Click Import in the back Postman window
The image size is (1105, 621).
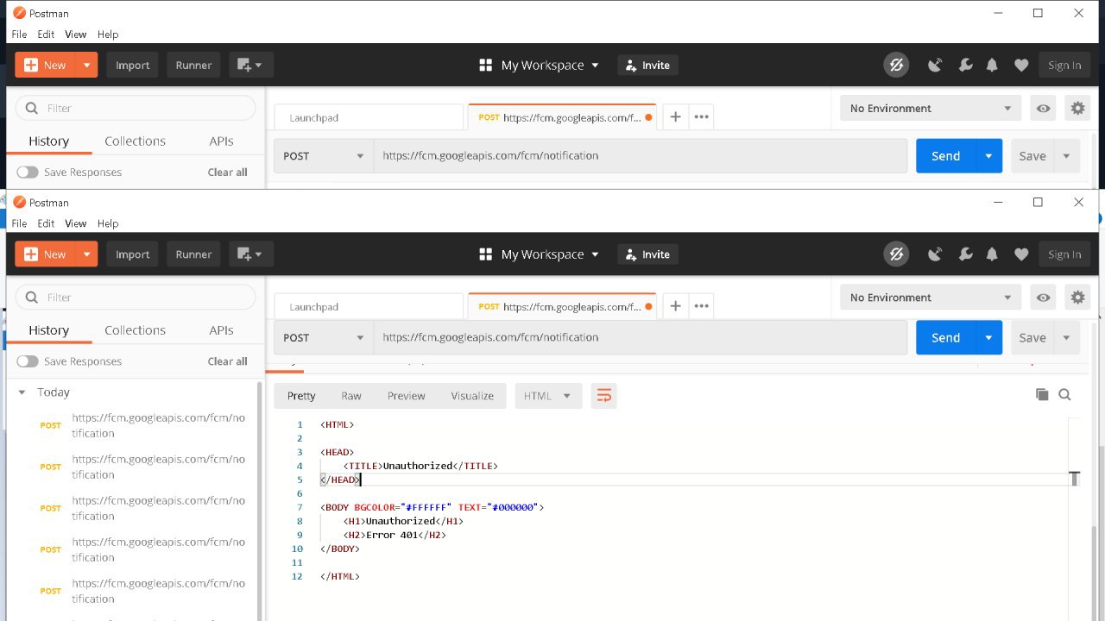tap(133, 65)
